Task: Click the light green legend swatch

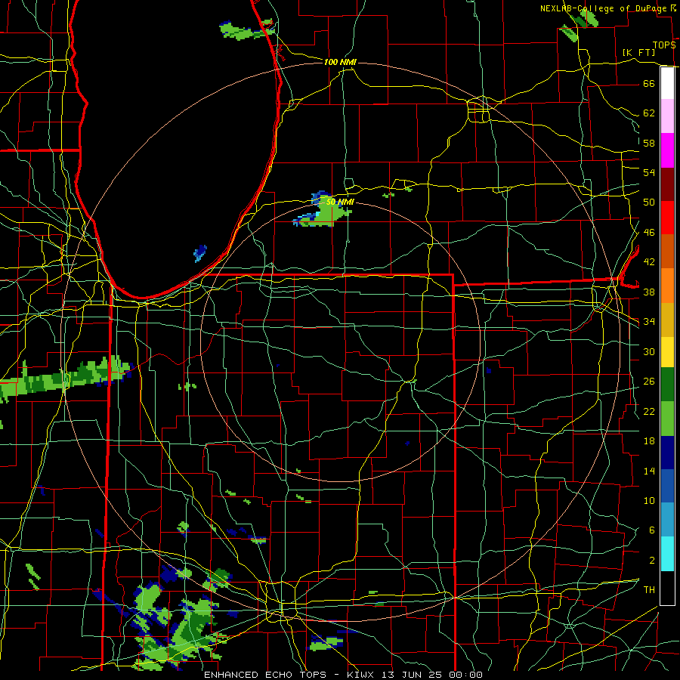Action: 667,419
